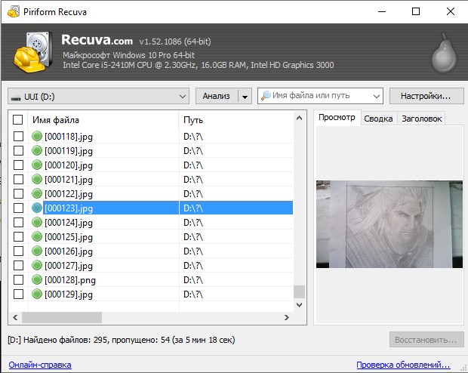Select the file row [000121].jpg
This screenshot has width=468, height=373.
pyautogui.click(x=151, y=179)
